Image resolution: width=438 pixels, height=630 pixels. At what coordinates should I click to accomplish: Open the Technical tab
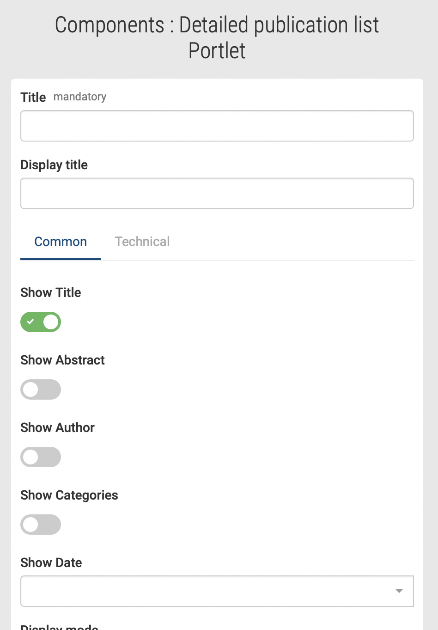pyautogui.click(x=142, y=242)
